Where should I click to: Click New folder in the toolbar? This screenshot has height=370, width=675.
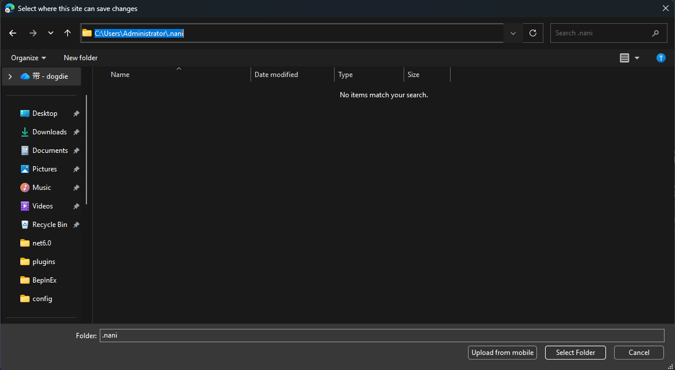[81, 58]
